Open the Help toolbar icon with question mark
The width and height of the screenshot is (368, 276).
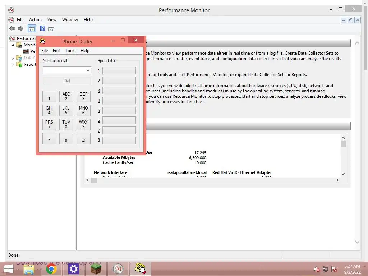point(42,29)
